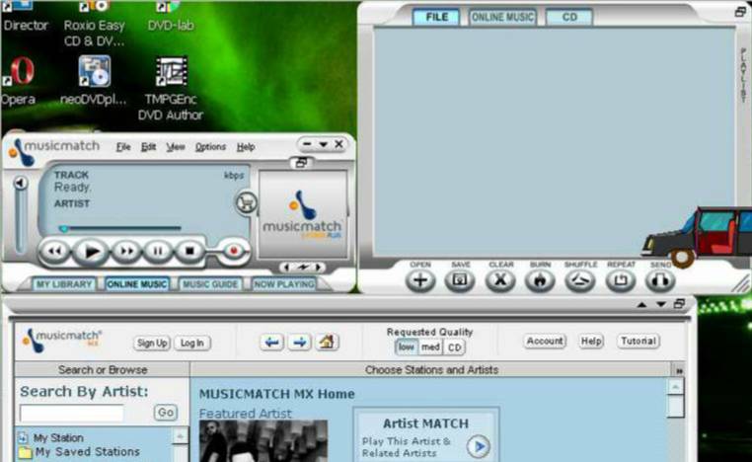The height and width of the screenshot is (462, 752).
Task: Click the red Record button
Action: tap(234, 251)
